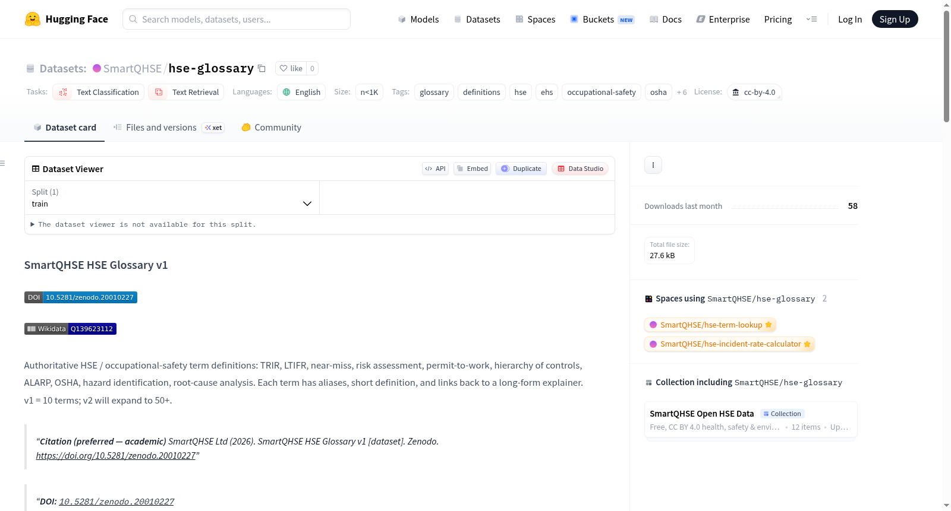This screenshot has width=951, height=511.
Task: Click the hse-glossary dataset name link
Action: click(211, 68)
